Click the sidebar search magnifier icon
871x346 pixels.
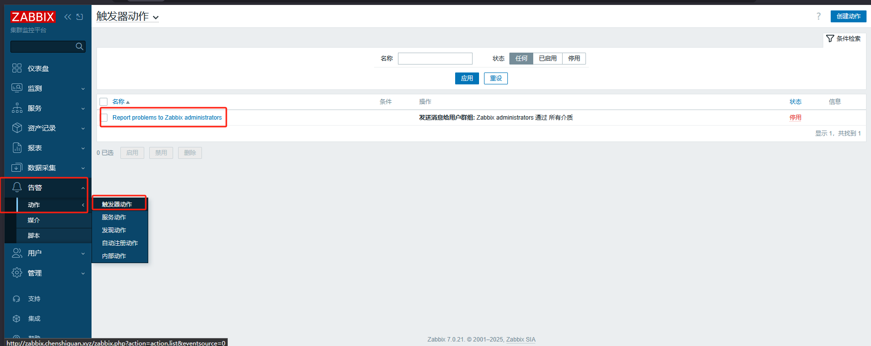[x=79, y=46]
